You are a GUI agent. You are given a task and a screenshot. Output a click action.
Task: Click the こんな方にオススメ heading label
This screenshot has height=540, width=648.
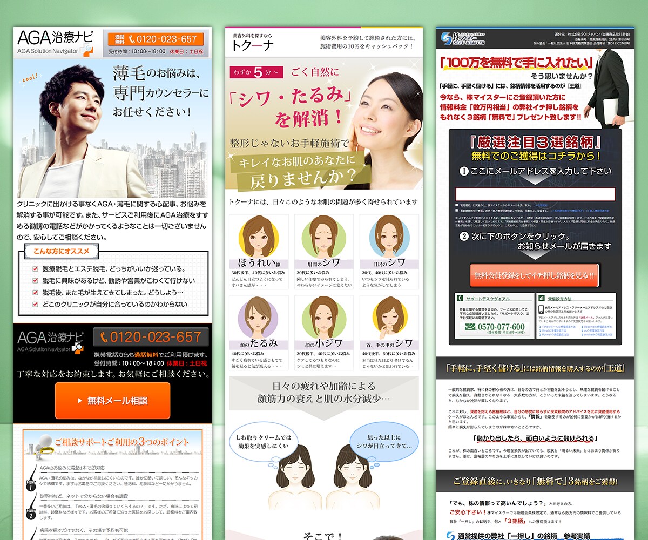62,251
